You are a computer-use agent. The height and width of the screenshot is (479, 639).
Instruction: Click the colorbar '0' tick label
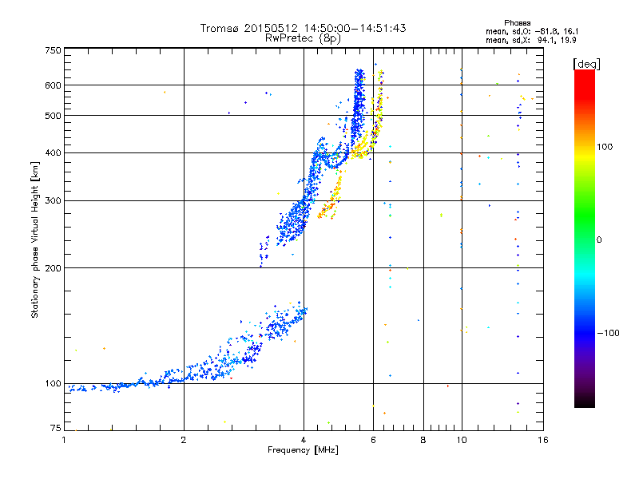[x=598, y=239]
